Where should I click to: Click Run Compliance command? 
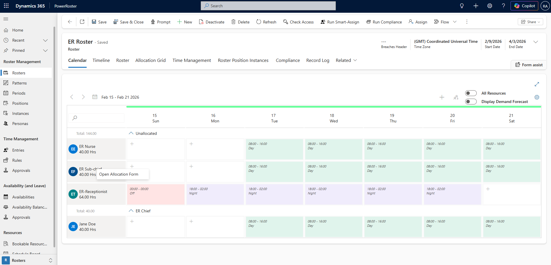pos(384,22)
